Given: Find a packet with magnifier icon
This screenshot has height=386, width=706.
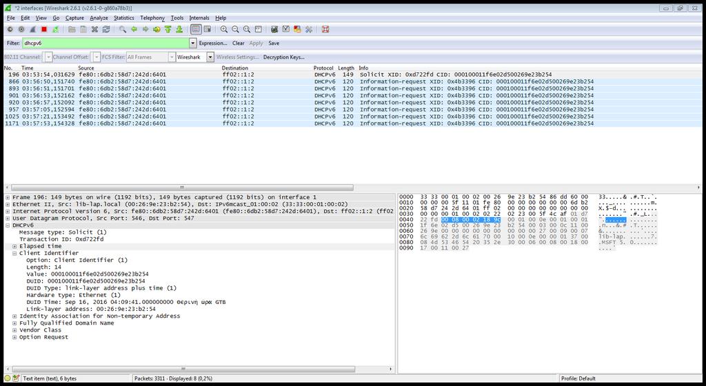Looking at the screenshot, I should pos(123,29).
